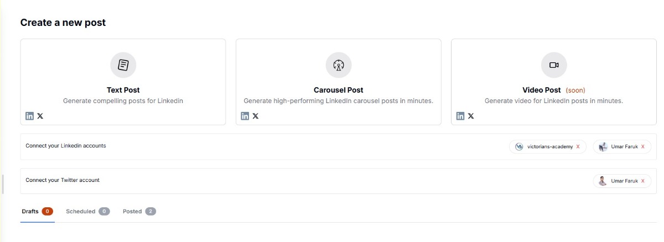This screenshot has width=664, height=242.
Task: Select the Text Post title
Action: point(123,90)
